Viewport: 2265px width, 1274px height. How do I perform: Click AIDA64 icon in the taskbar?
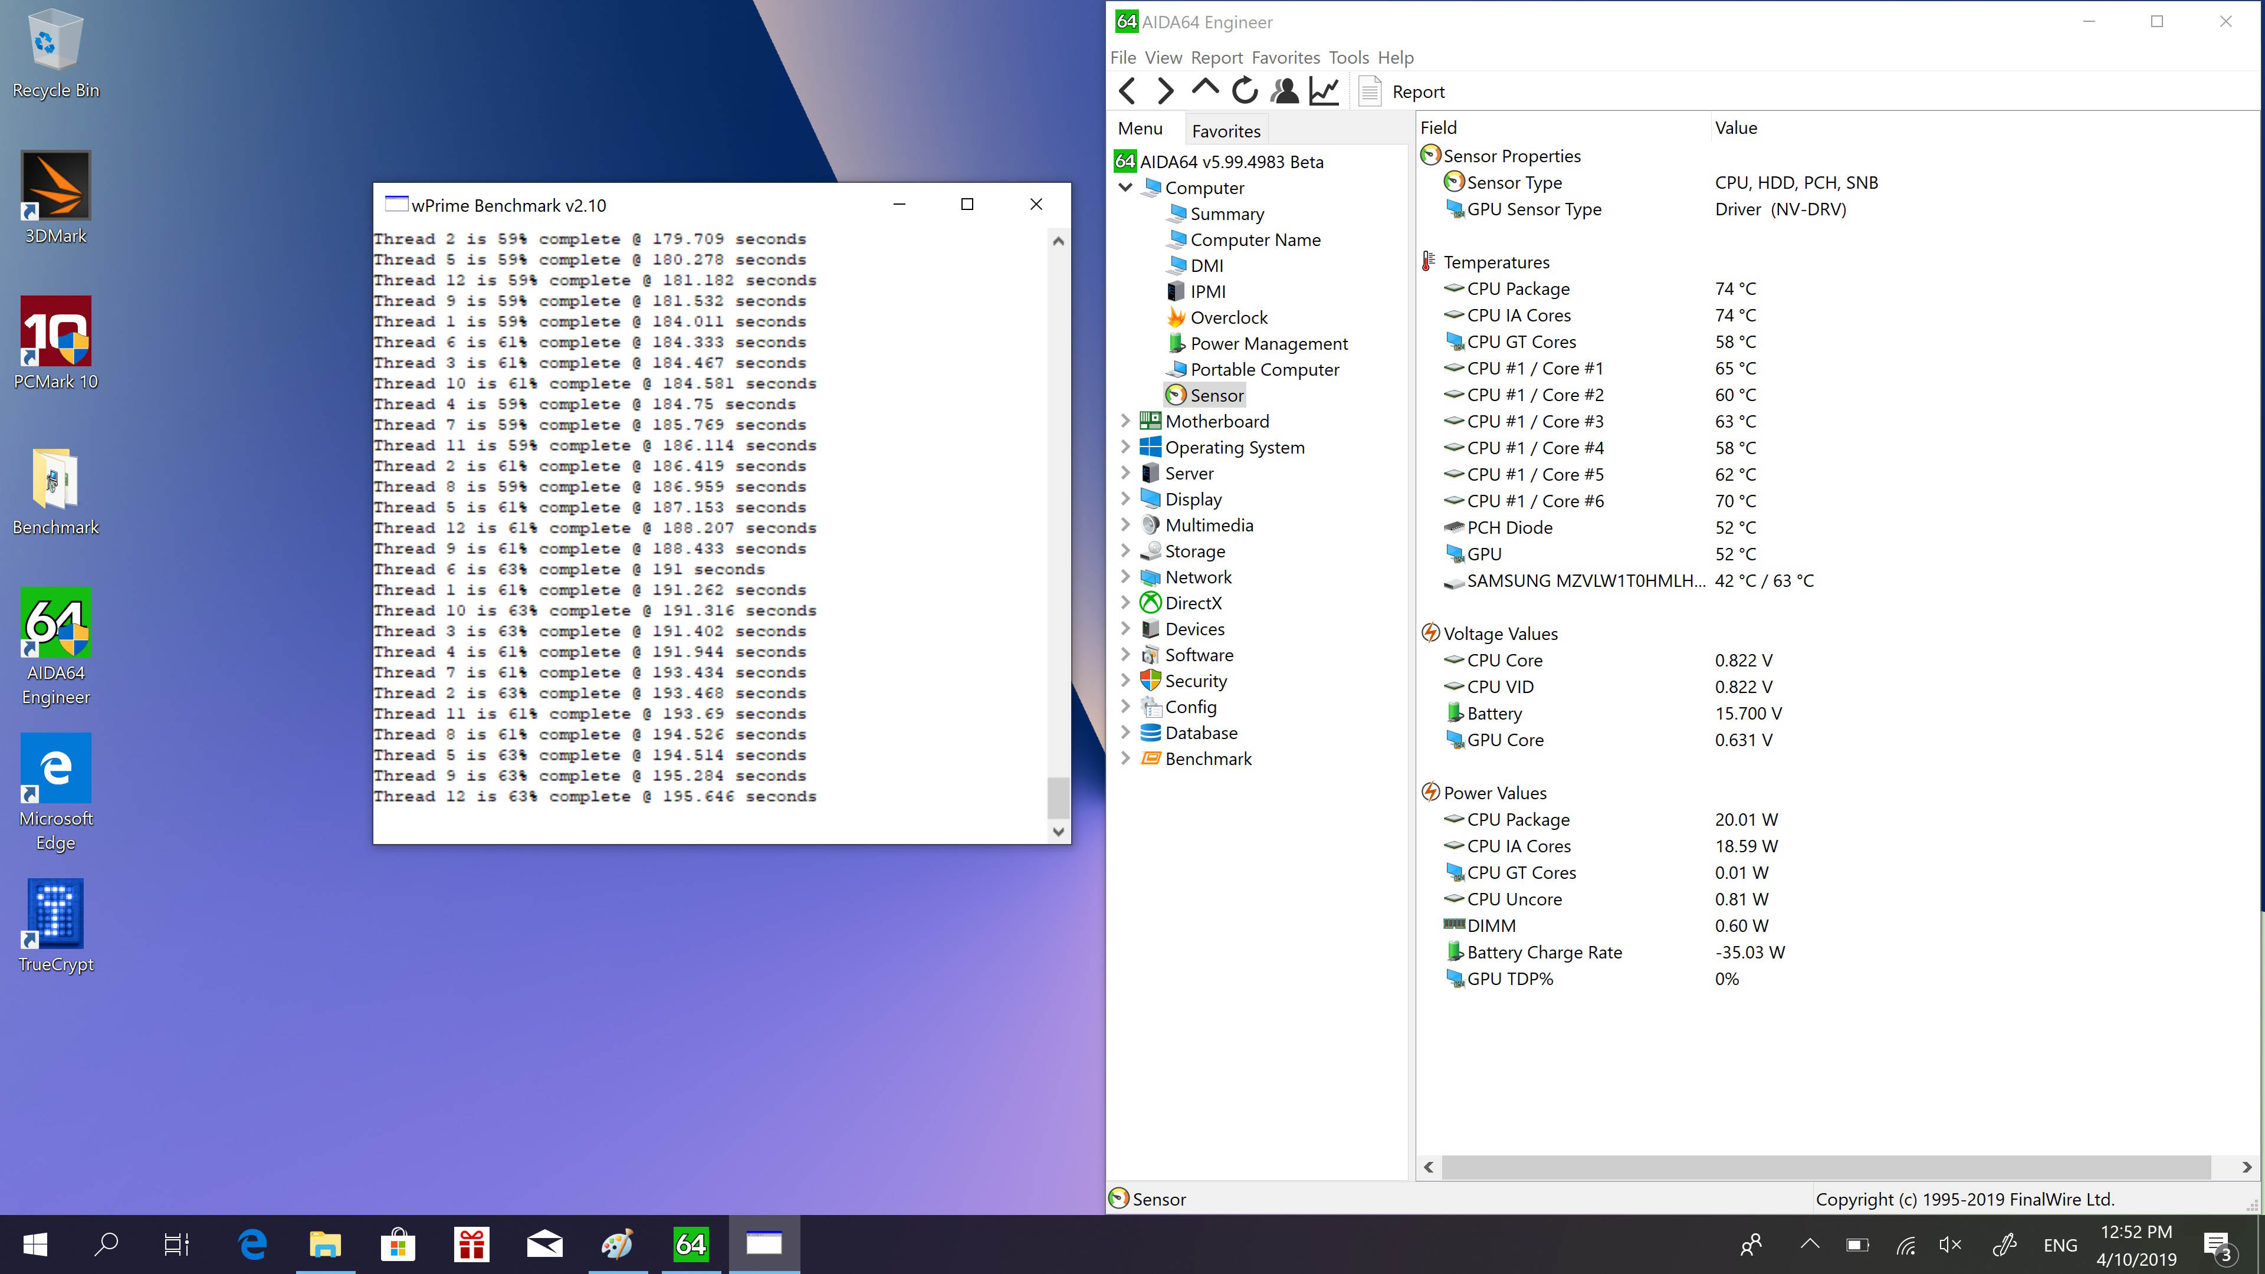[x=690, y=1244]
